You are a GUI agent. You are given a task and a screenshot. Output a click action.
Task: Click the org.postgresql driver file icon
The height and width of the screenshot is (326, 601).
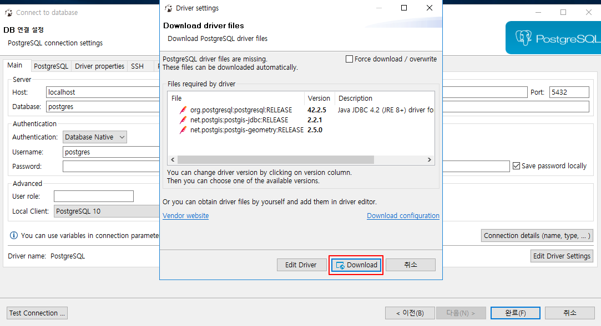[x=183, y=110]
